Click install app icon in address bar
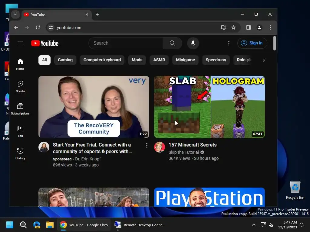Screen dimensions: 310x232 (x=223, y=27)
